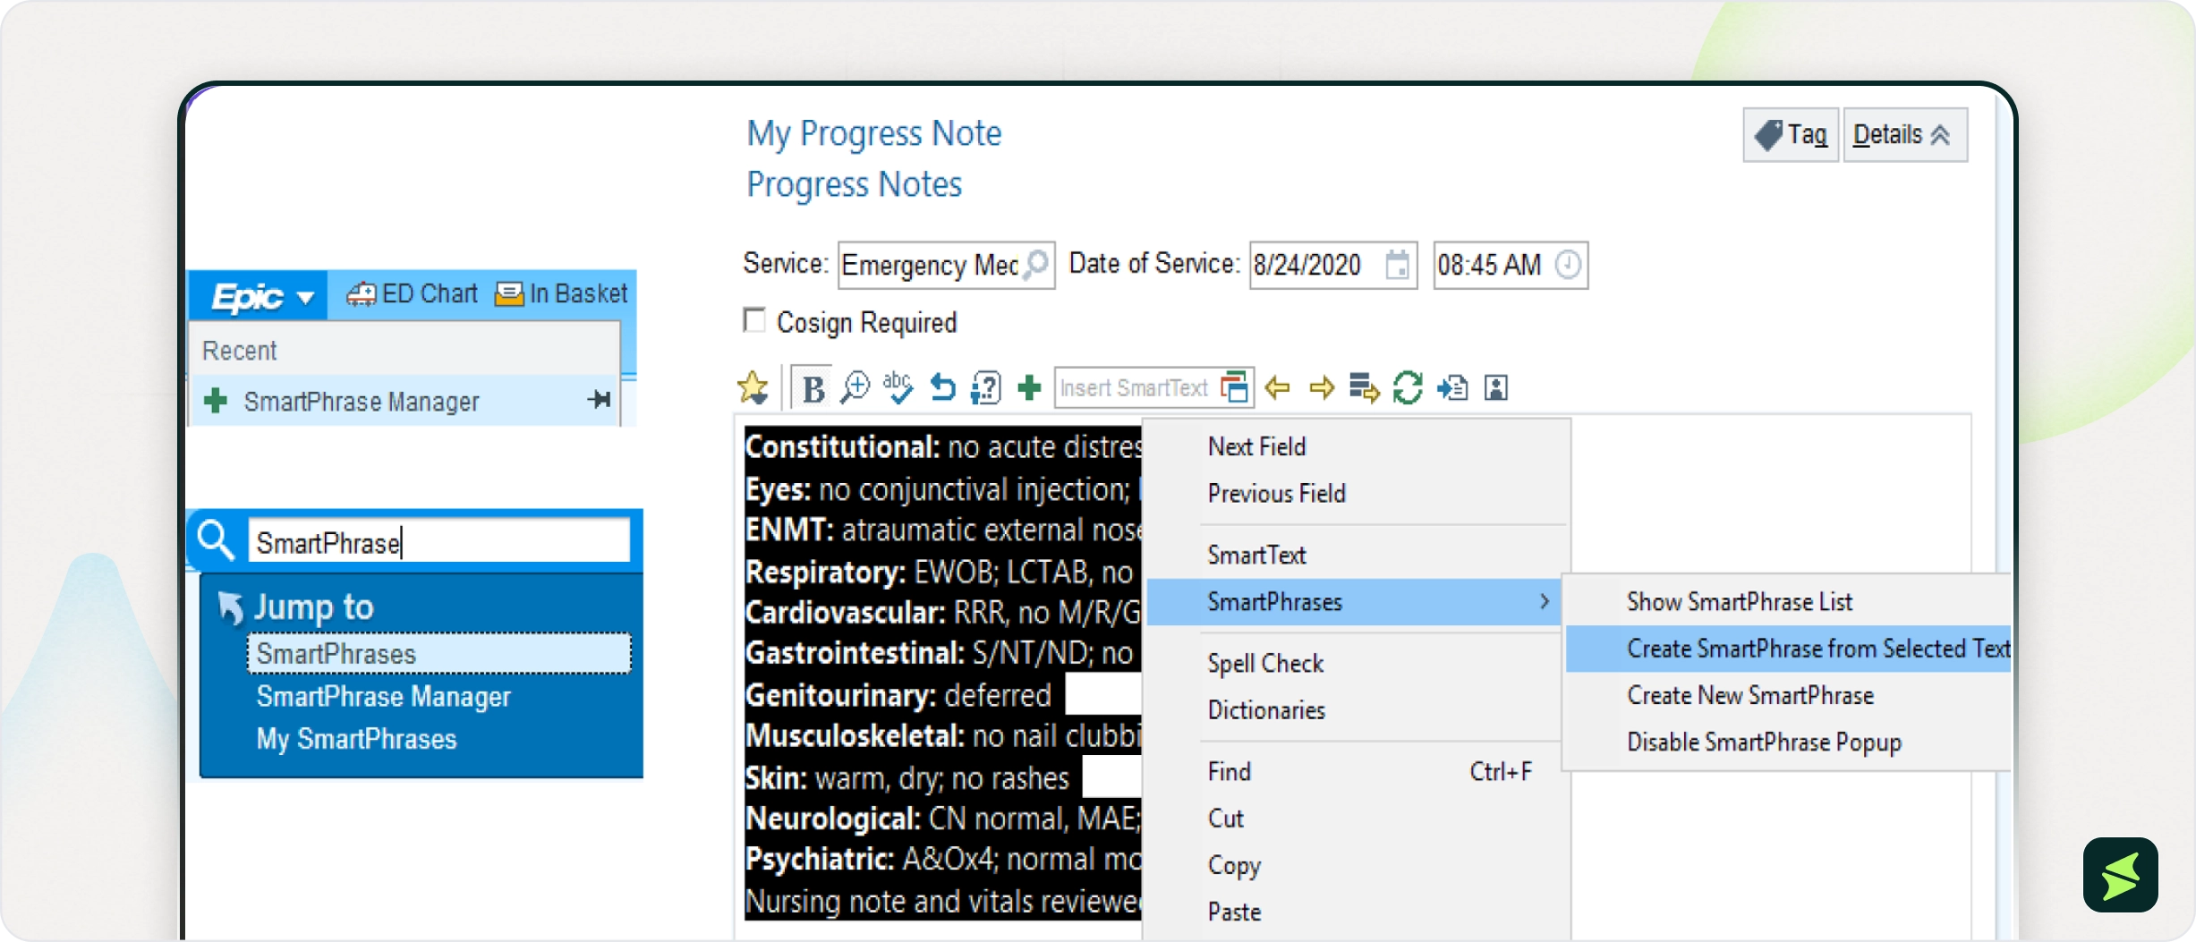Screen dimensions: 2196x942
Task: Run the abc spell check icon
Action: [898, 387]
